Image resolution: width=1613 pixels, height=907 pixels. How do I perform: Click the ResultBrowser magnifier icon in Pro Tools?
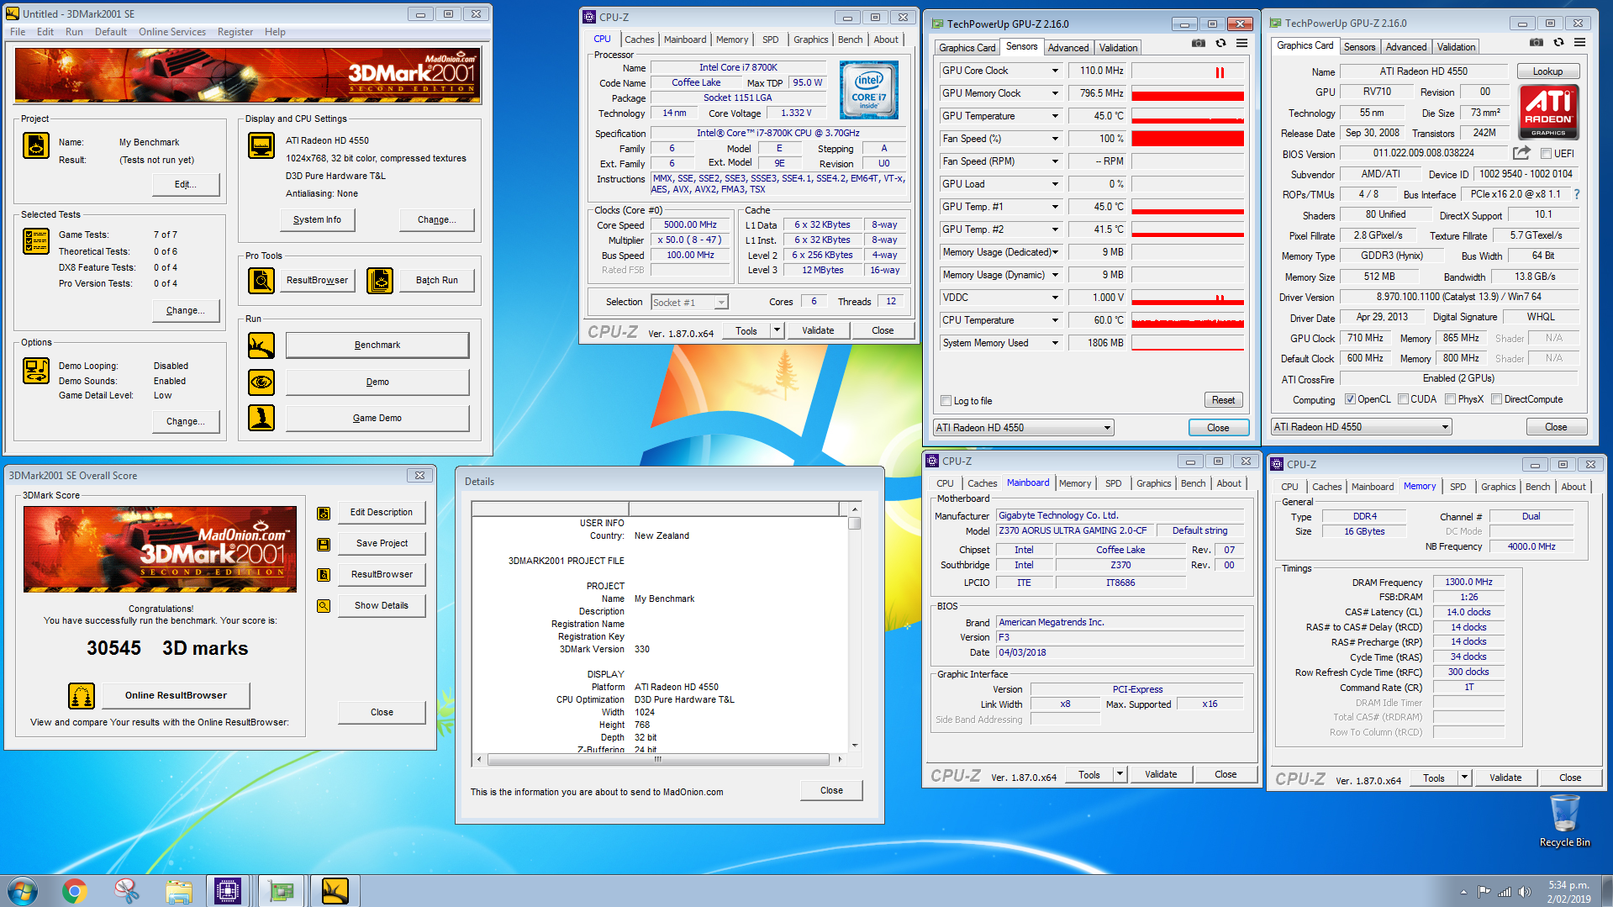261,280
